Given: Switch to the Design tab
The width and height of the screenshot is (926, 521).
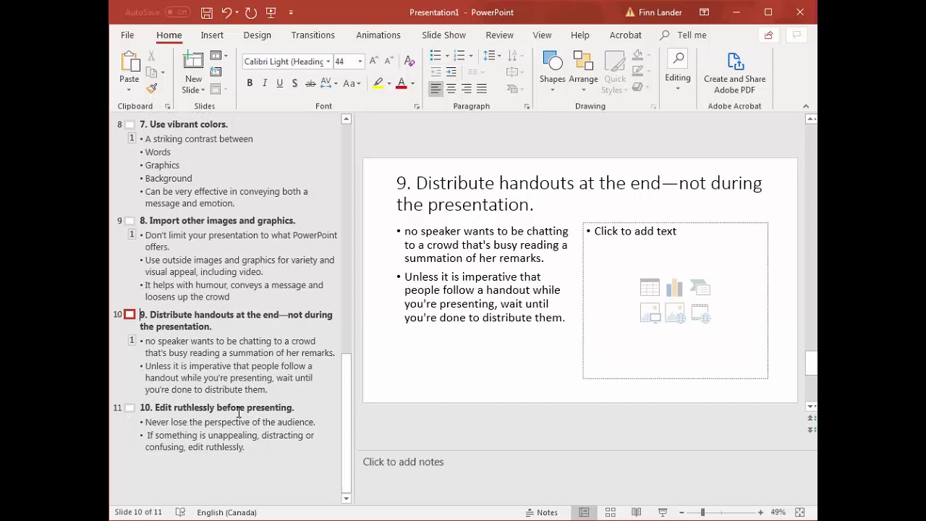Looking at the screenshot, I should [x=257, y=35].
